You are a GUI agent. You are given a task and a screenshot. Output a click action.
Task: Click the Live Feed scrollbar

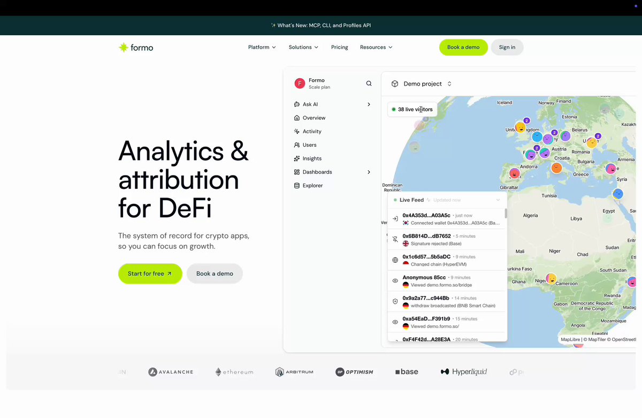tap(506, 214)
